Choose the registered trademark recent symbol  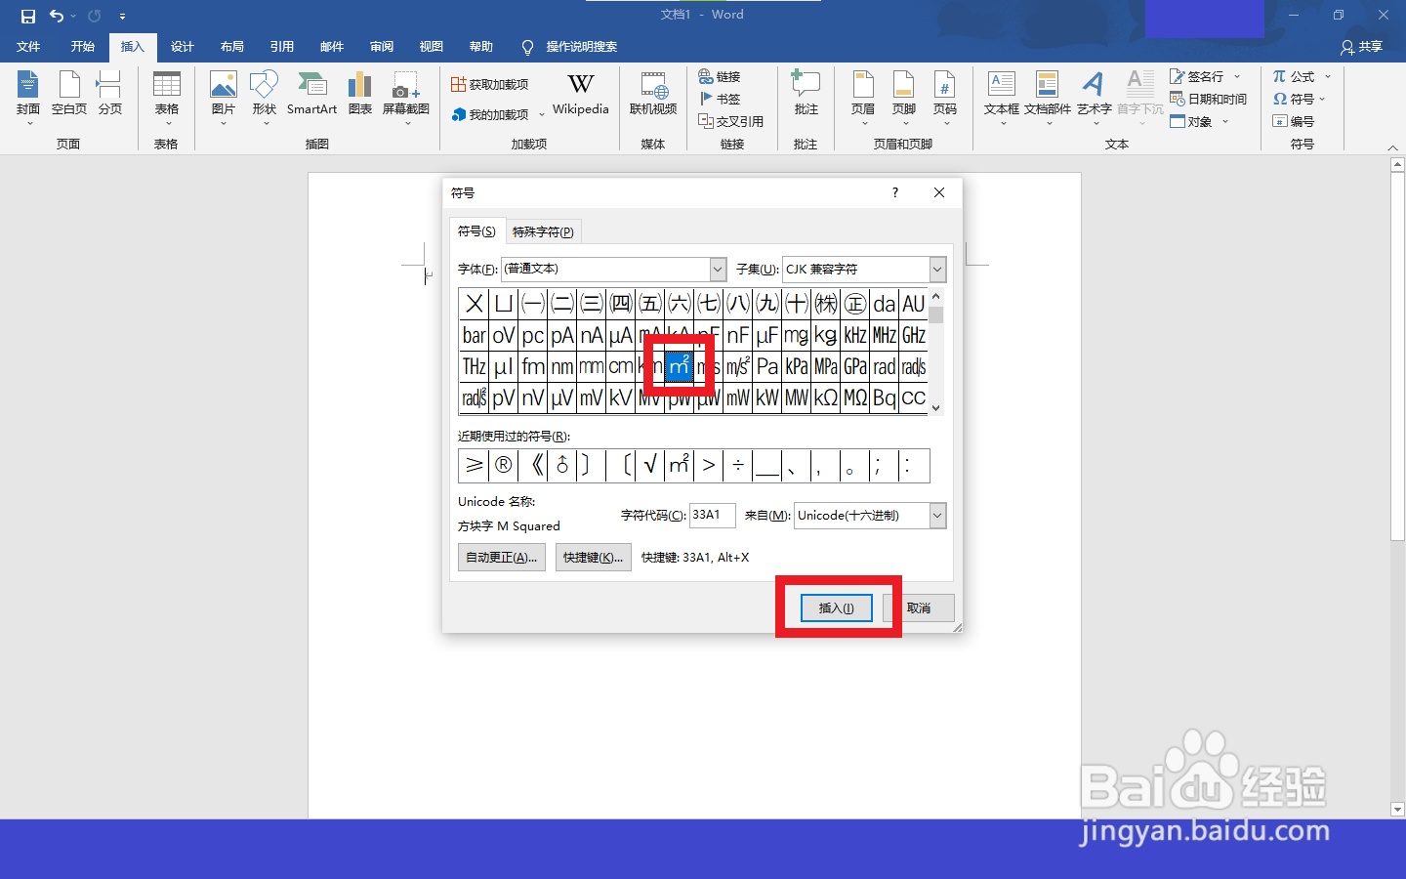(x=504, y=466)
